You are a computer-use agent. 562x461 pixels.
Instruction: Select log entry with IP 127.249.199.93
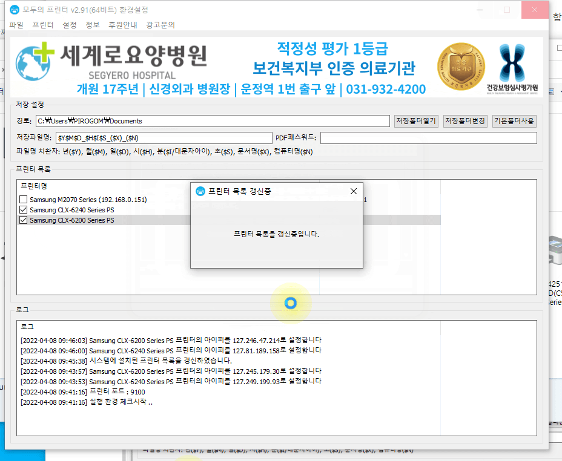[171, 381]
